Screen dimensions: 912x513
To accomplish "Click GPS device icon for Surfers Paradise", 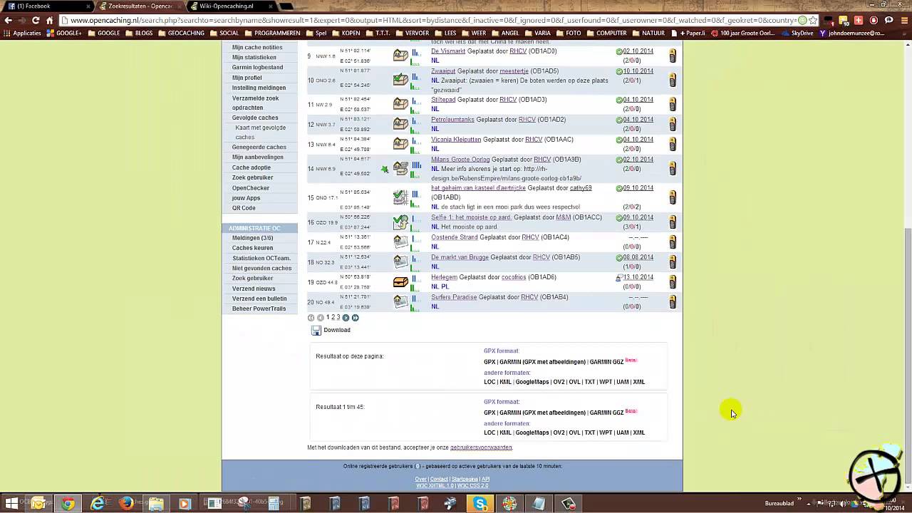I will click(672, 302).
